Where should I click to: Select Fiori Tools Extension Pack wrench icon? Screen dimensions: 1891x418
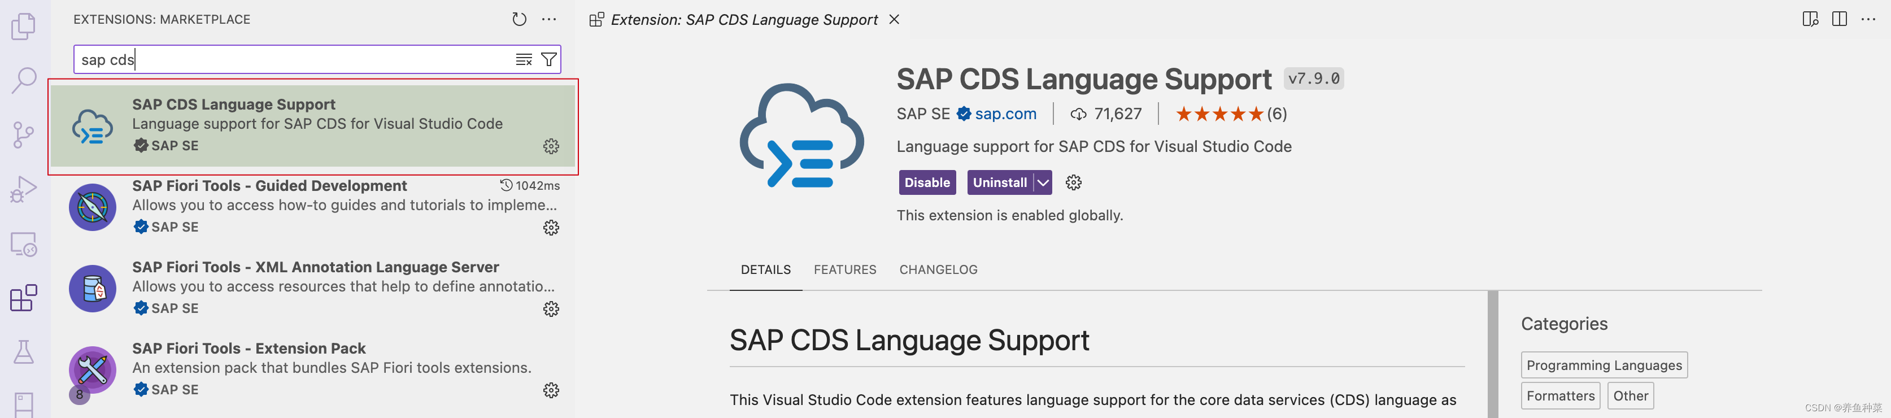click(93, 369)
